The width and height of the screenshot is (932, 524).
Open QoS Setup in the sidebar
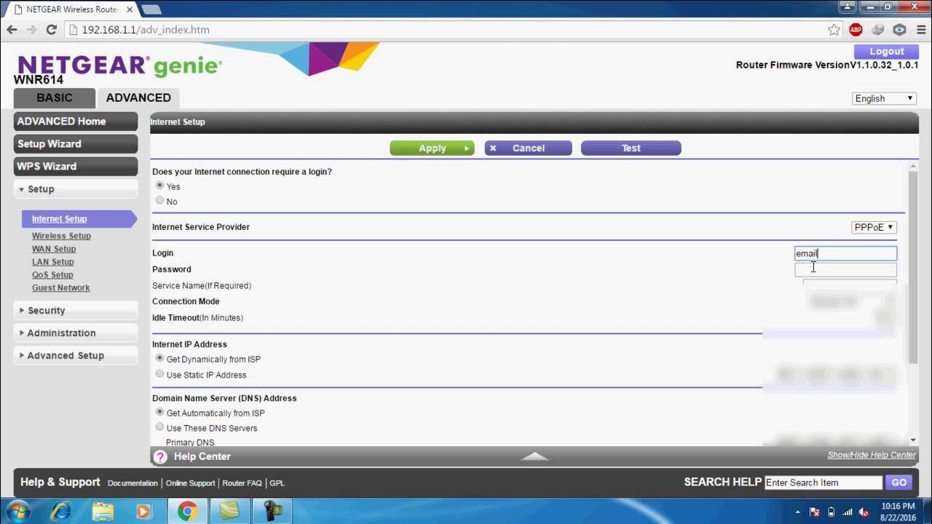[52, 275]
